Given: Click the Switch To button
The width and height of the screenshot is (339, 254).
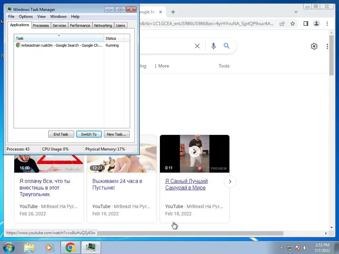Looking at the screenshot, I should click(89, 134).
